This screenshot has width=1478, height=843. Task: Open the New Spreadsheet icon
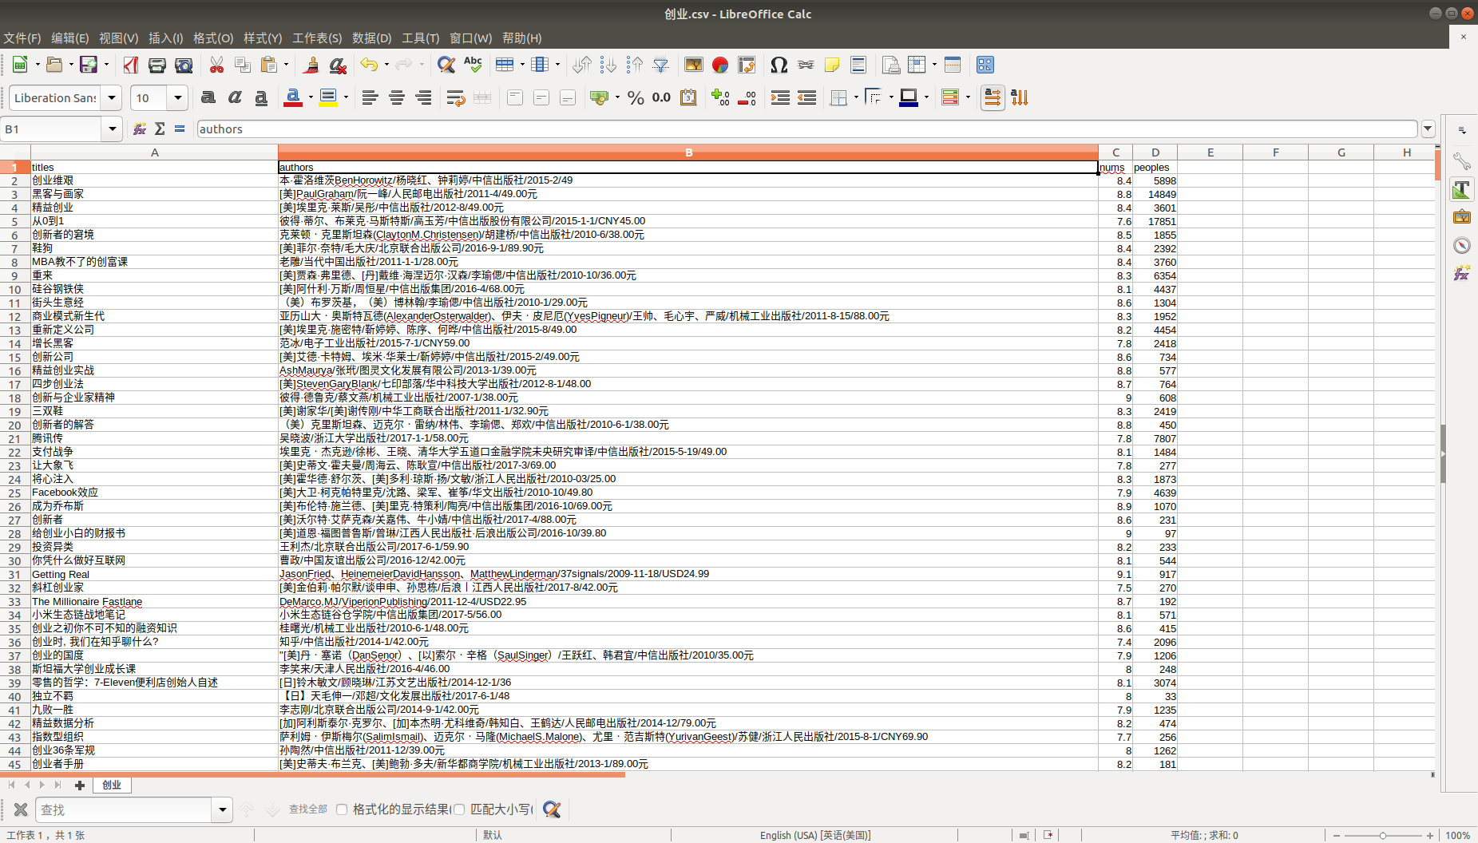20,65
